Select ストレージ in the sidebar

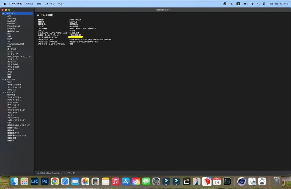(12, 62)
